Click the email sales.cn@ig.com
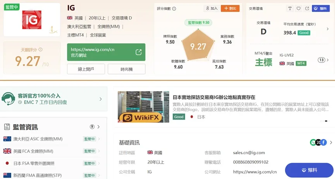The width and height of the screenshot is (335, 179). pyautogui.click(x=249, y=153)
